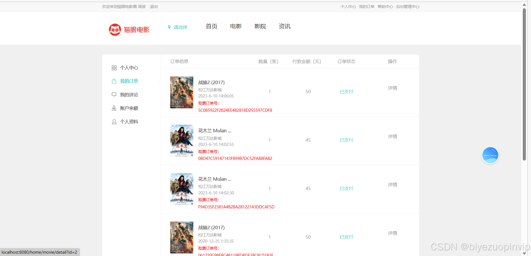This screenshot has height=256, width=531.
Task: Click 战狼2 (2017) title of 2020-12-25 order
Action: click(211, 227)
